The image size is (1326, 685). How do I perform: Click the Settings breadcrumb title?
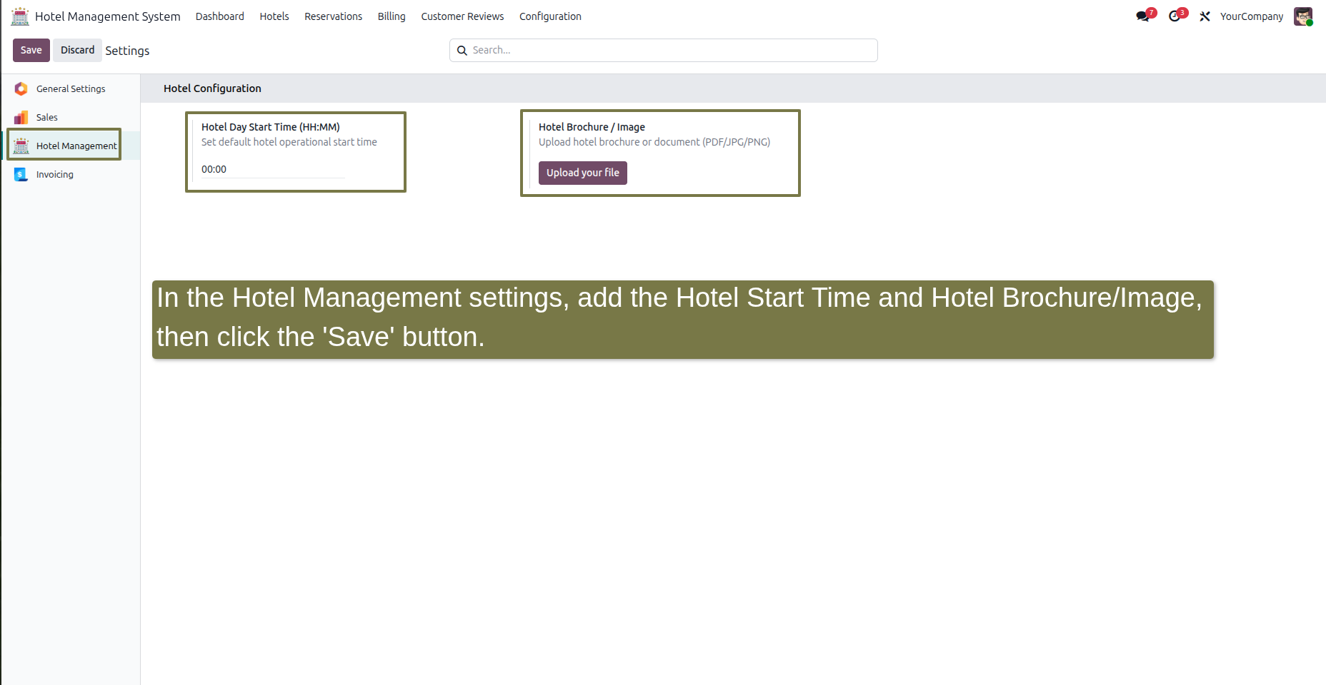[127, 51]
